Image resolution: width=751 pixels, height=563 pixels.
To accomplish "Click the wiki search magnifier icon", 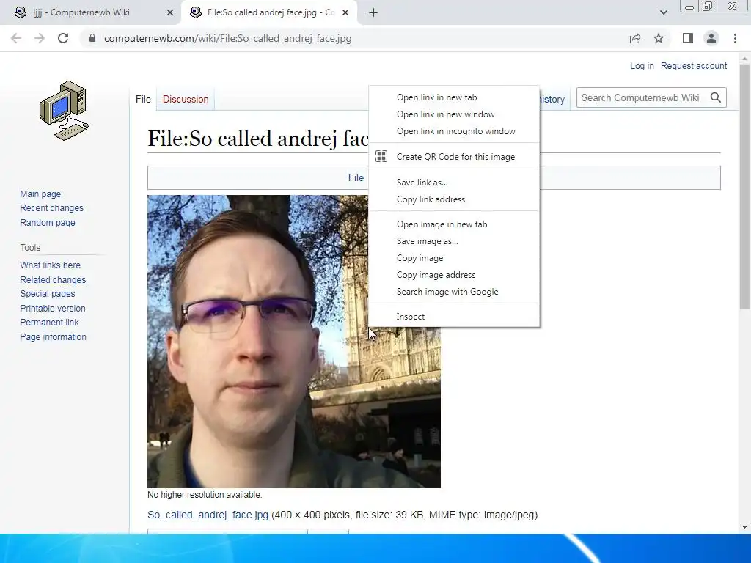I will (x=716, y=97).
